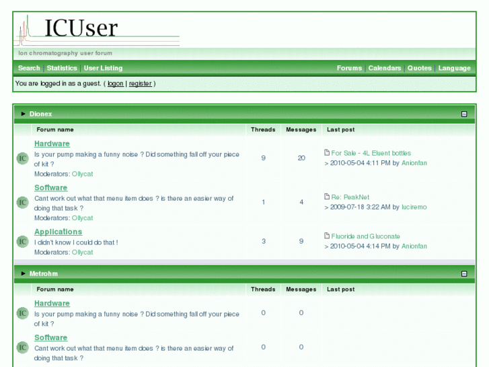The height and width of the screenshot is (367, 489).
Task: Click the Dionex Hardware thread count 9
Action: pos(264,158)
